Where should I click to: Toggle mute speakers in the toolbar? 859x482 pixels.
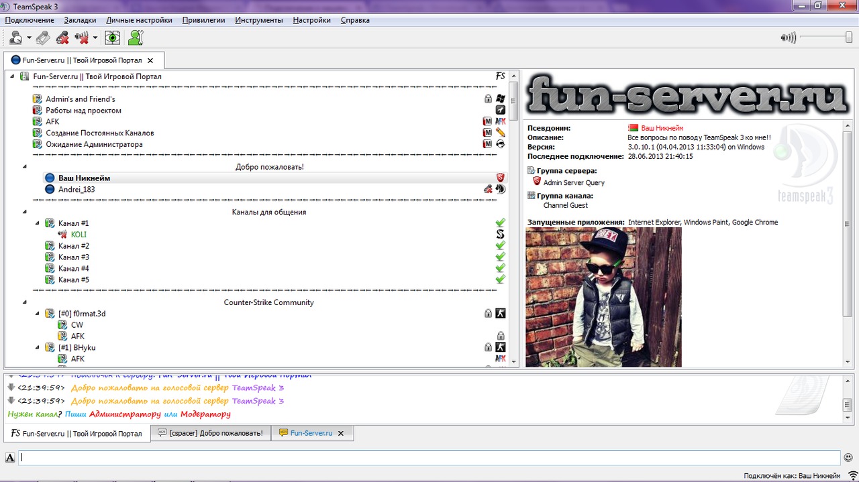tap(82, 38)
